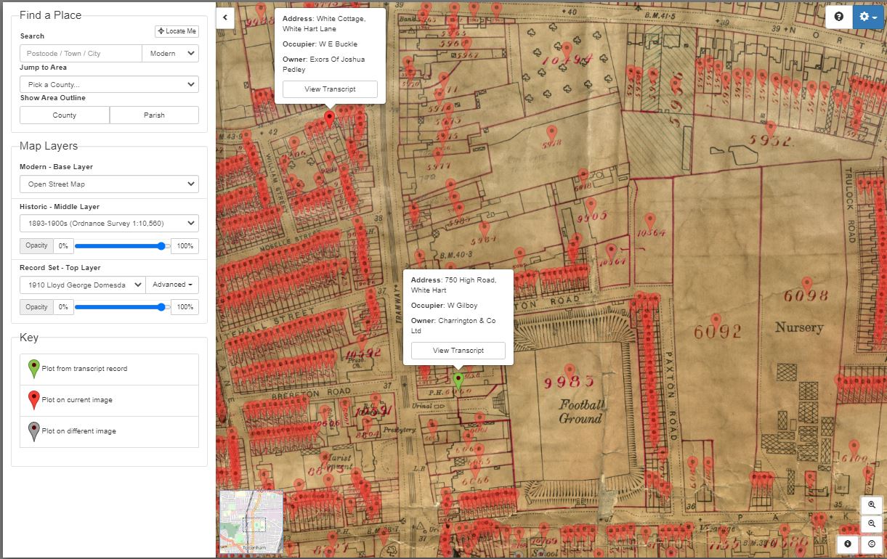Click the Locate Me button
The height and width of the screenshot is (559, 887).
pyautogui.click(x=177, y=31)
